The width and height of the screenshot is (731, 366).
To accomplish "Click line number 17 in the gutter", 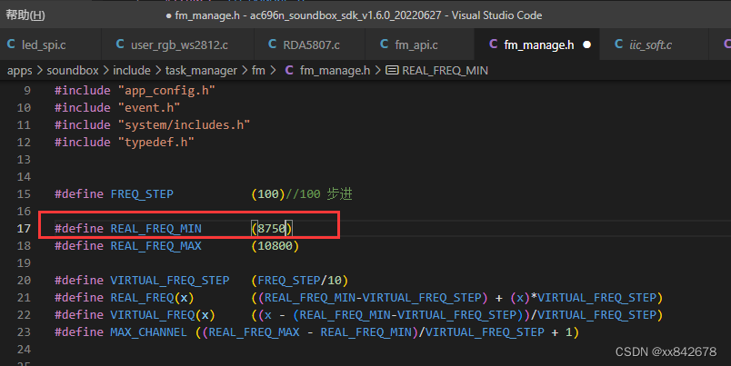I will tap(24, 228).
